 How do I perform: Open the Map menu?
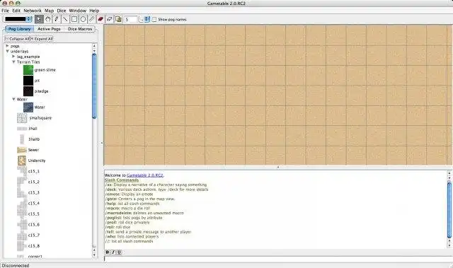(x=49, y=11)
